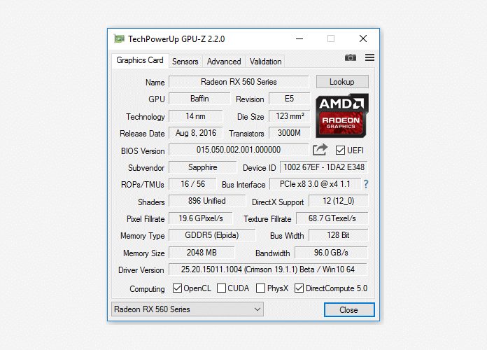Click the BIOS export share icon
Image resolution: width=487 pixels, height=350 pixels.
pyautogui.click(x=320, y=150)
